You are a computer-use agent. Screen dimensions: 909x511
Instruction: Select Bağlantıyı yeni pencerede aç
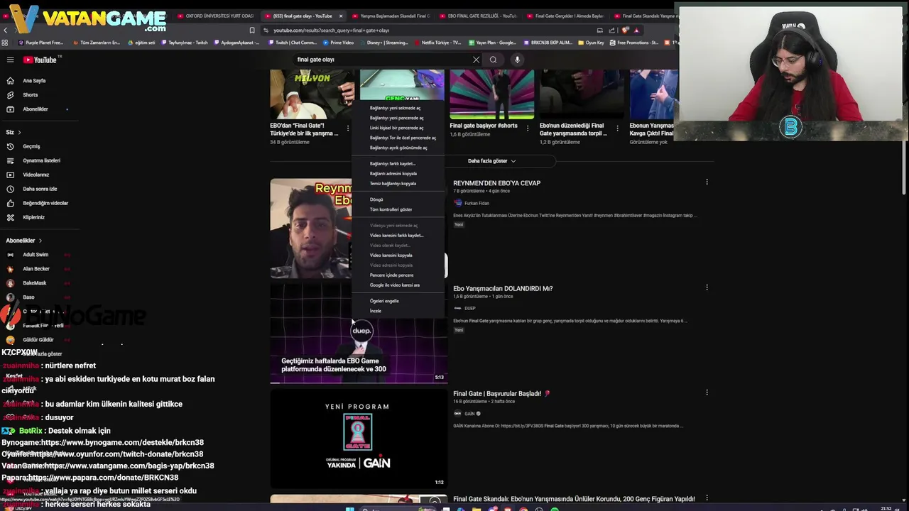(x=398, y=118)
